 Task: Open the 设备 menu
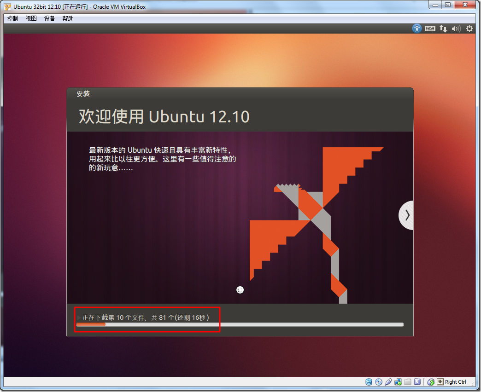coord(49,18)
